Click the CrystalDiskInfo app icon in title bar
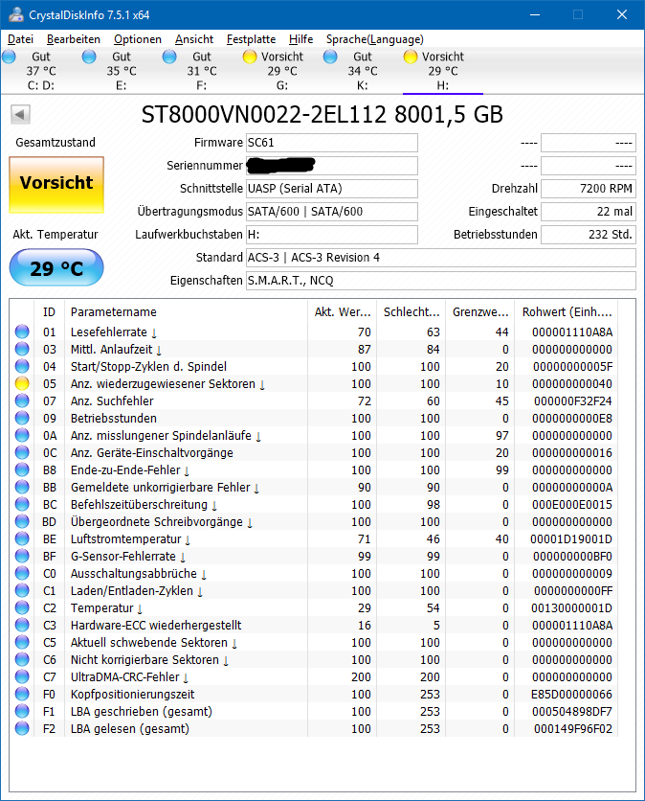 (x=16, y=14)
